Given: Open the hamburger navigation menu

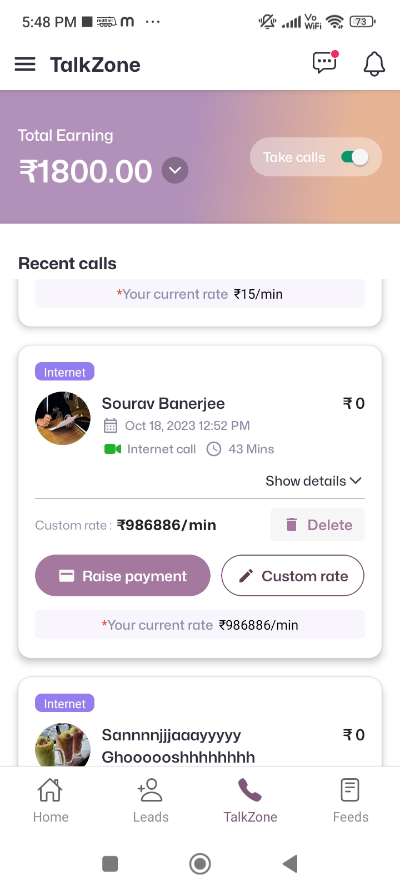Looking at the screenshot, I should click(25, 65).
